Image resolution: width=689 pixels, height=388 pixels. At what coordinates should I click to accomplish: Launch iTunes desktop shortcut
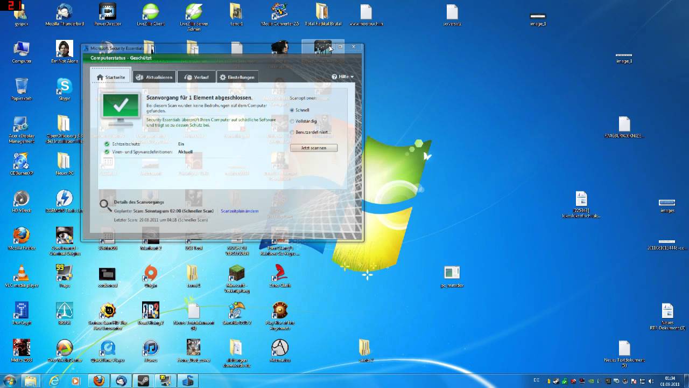coord(151,350)
